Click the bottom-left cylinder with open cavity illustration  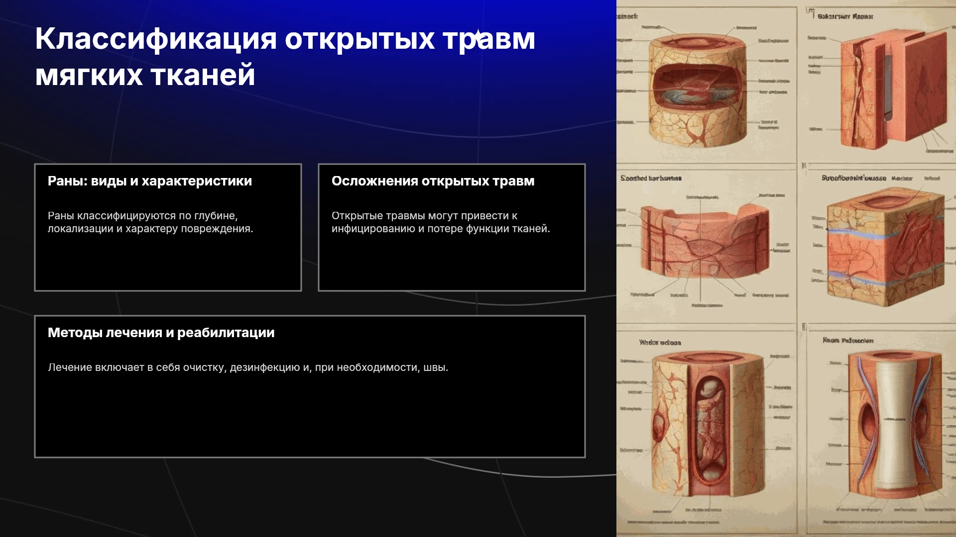707,425
